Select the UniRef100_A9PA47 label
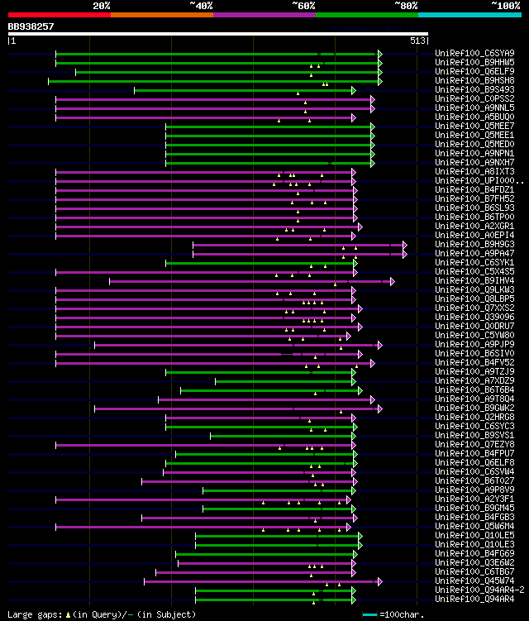Image resolution: width=529 pixels, height=621 pixels. coord(474,254)
